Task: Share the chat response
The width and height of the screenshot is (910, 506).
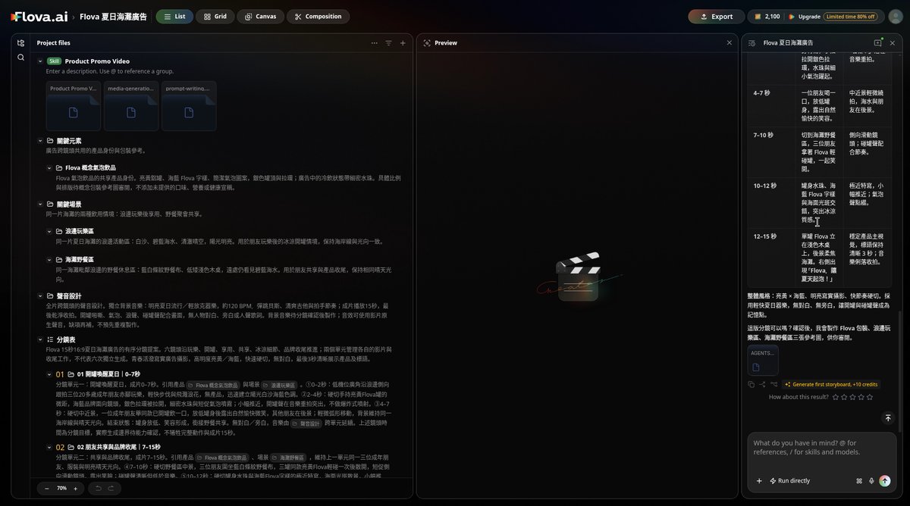Action: tap(763, 384)
